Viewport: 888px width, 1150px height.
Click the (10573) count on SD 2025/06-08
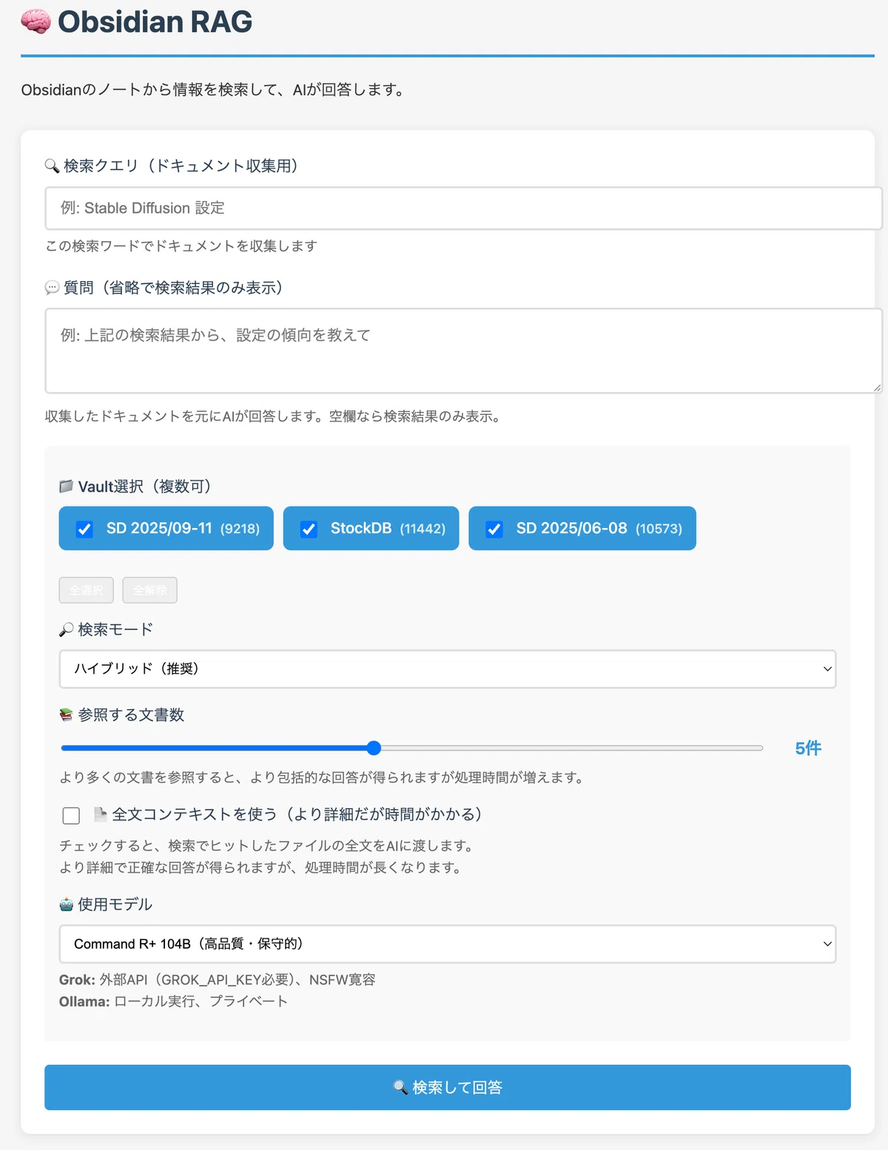[x=659, y=529]
